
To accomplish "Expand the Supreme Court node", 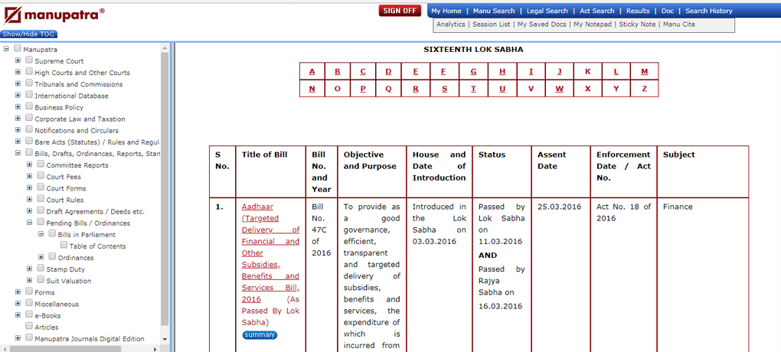I will [x=18, y=60].
